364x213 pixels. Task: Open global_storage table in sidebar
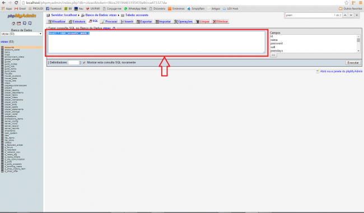12,59
